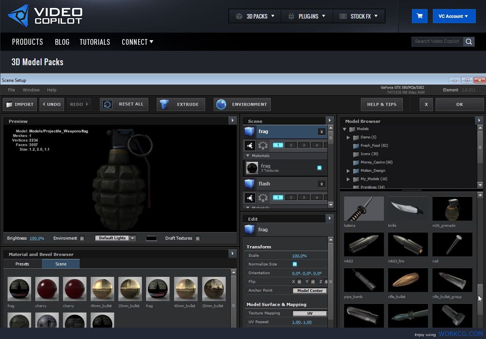Select the first frag material preset
Screen dimensions: 486x339
(x=19, y=289)
